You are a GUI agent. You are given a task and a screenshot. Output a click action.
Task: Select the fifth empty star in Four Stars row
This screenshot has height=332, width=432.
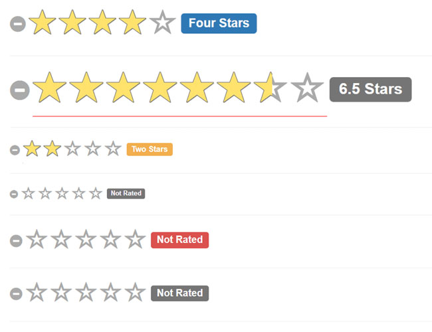pyautogui.click(x=162, y=23)
